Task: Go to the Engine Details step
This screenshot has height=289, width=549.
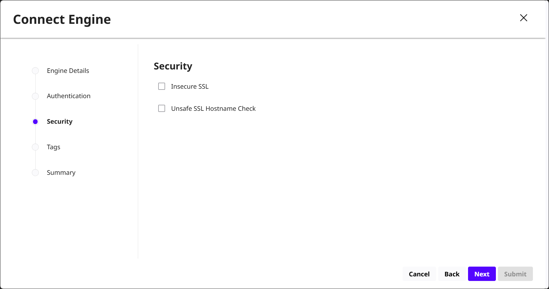Action: [x=68, y=71]
